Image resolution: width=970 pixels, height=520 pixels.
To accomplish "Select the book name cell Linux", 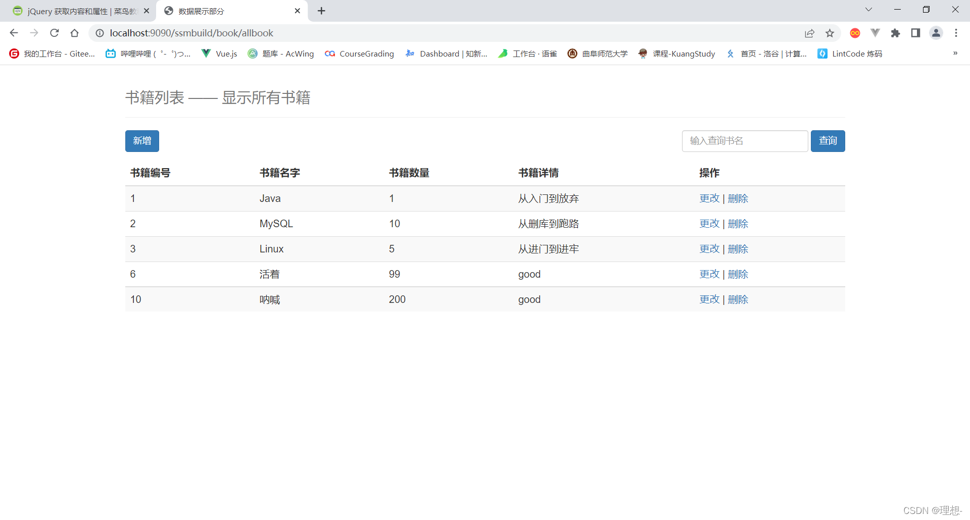I will (x=272, y=249).
